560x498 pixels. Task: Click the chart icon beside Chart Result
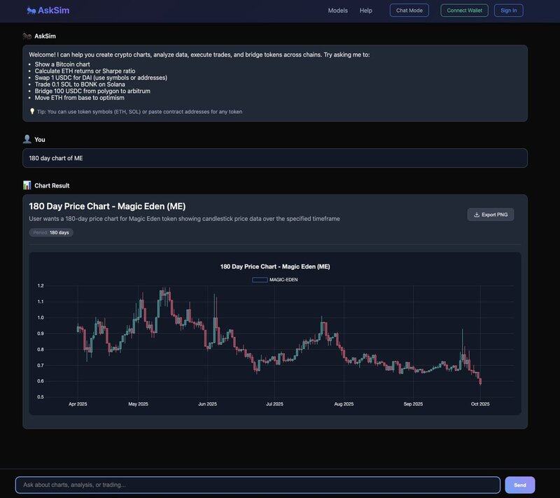[x=27, y=185]
